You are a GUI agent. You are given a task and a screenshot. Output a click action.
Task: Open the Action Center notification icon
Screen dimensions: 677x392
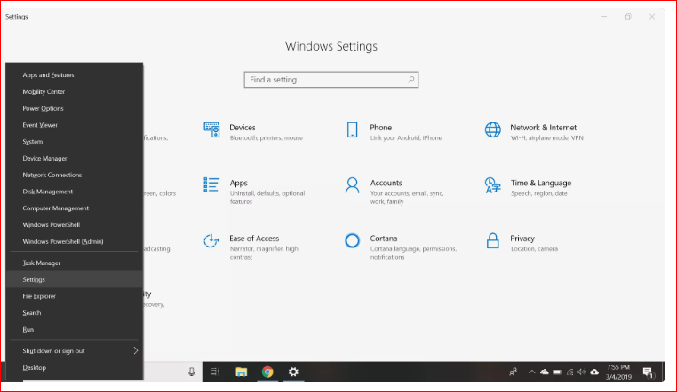tap(648, 372)
